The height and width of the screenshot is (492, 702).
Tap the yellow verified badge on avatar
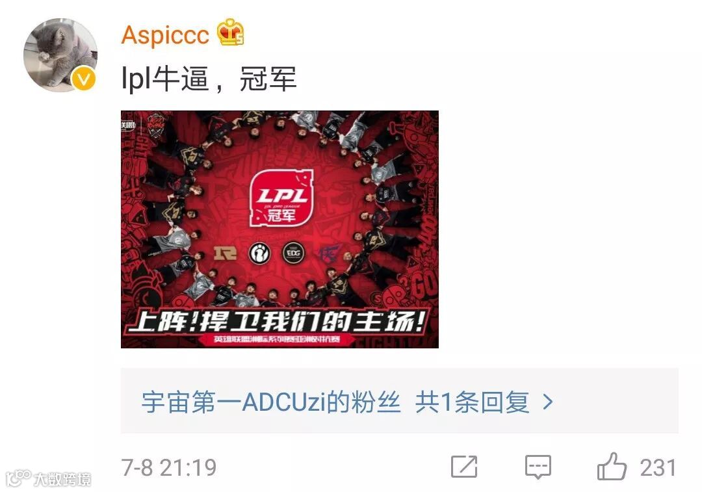coord(84,79)
